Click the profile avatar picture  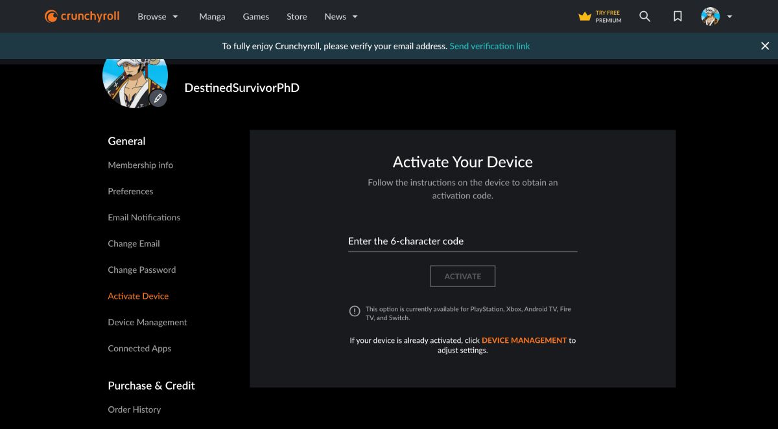coord(135,81)
